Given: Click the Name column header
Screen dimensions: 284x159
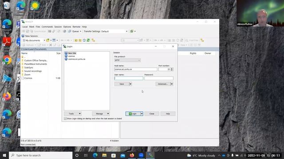Looking at the screenshot, I should tap(24, 53).
